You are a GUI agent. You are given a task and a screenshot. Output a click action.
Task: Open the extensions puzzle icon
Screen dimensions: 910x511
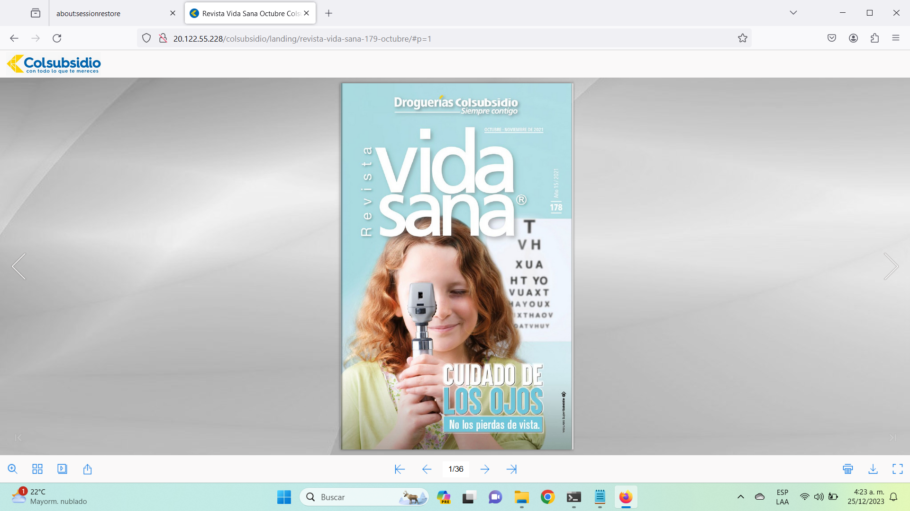[874, 38]
